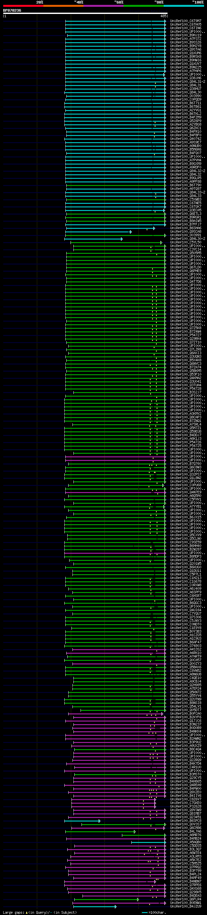Select the UniRef100_Q7S306 label
This screenshot has width=207, height=915.
pyautogui.click(x=185, y=617)
